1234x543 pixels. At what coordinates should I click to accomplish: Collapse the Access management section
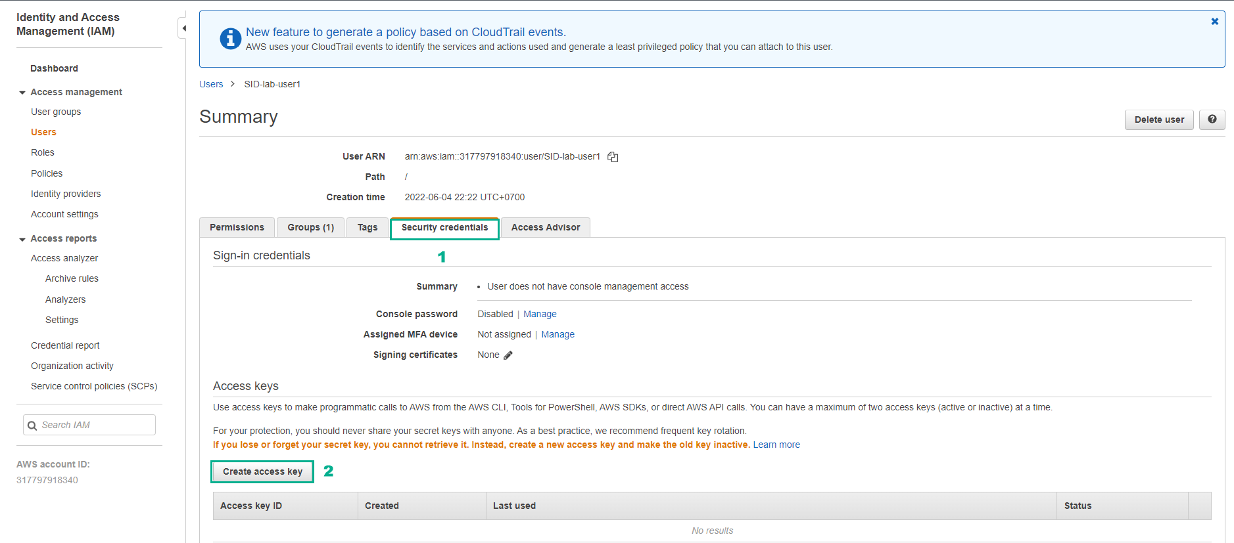click(x=22, y=93)
